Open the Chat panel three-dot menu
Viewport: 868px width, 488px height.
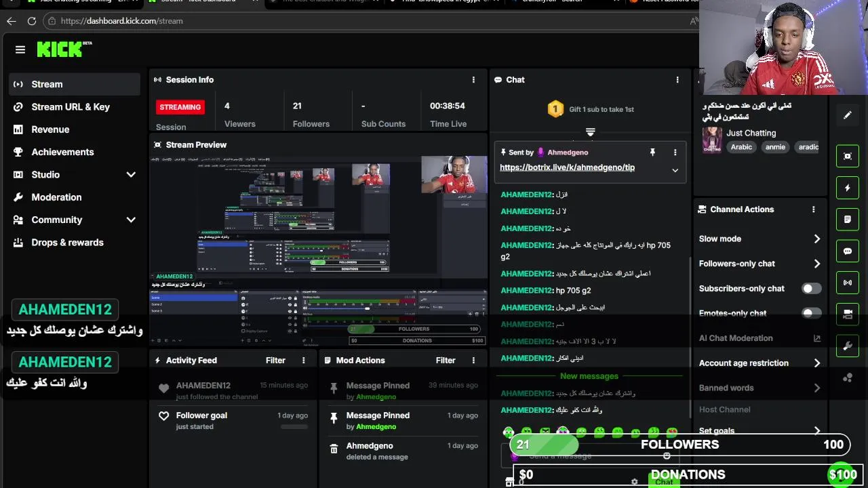click(x=677, y=80)
